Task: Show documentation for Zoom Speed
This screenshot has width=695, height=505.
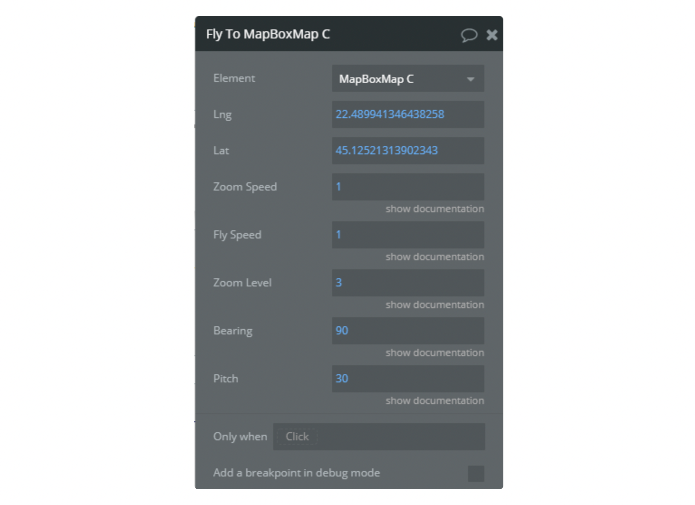Action: [434, 209]
